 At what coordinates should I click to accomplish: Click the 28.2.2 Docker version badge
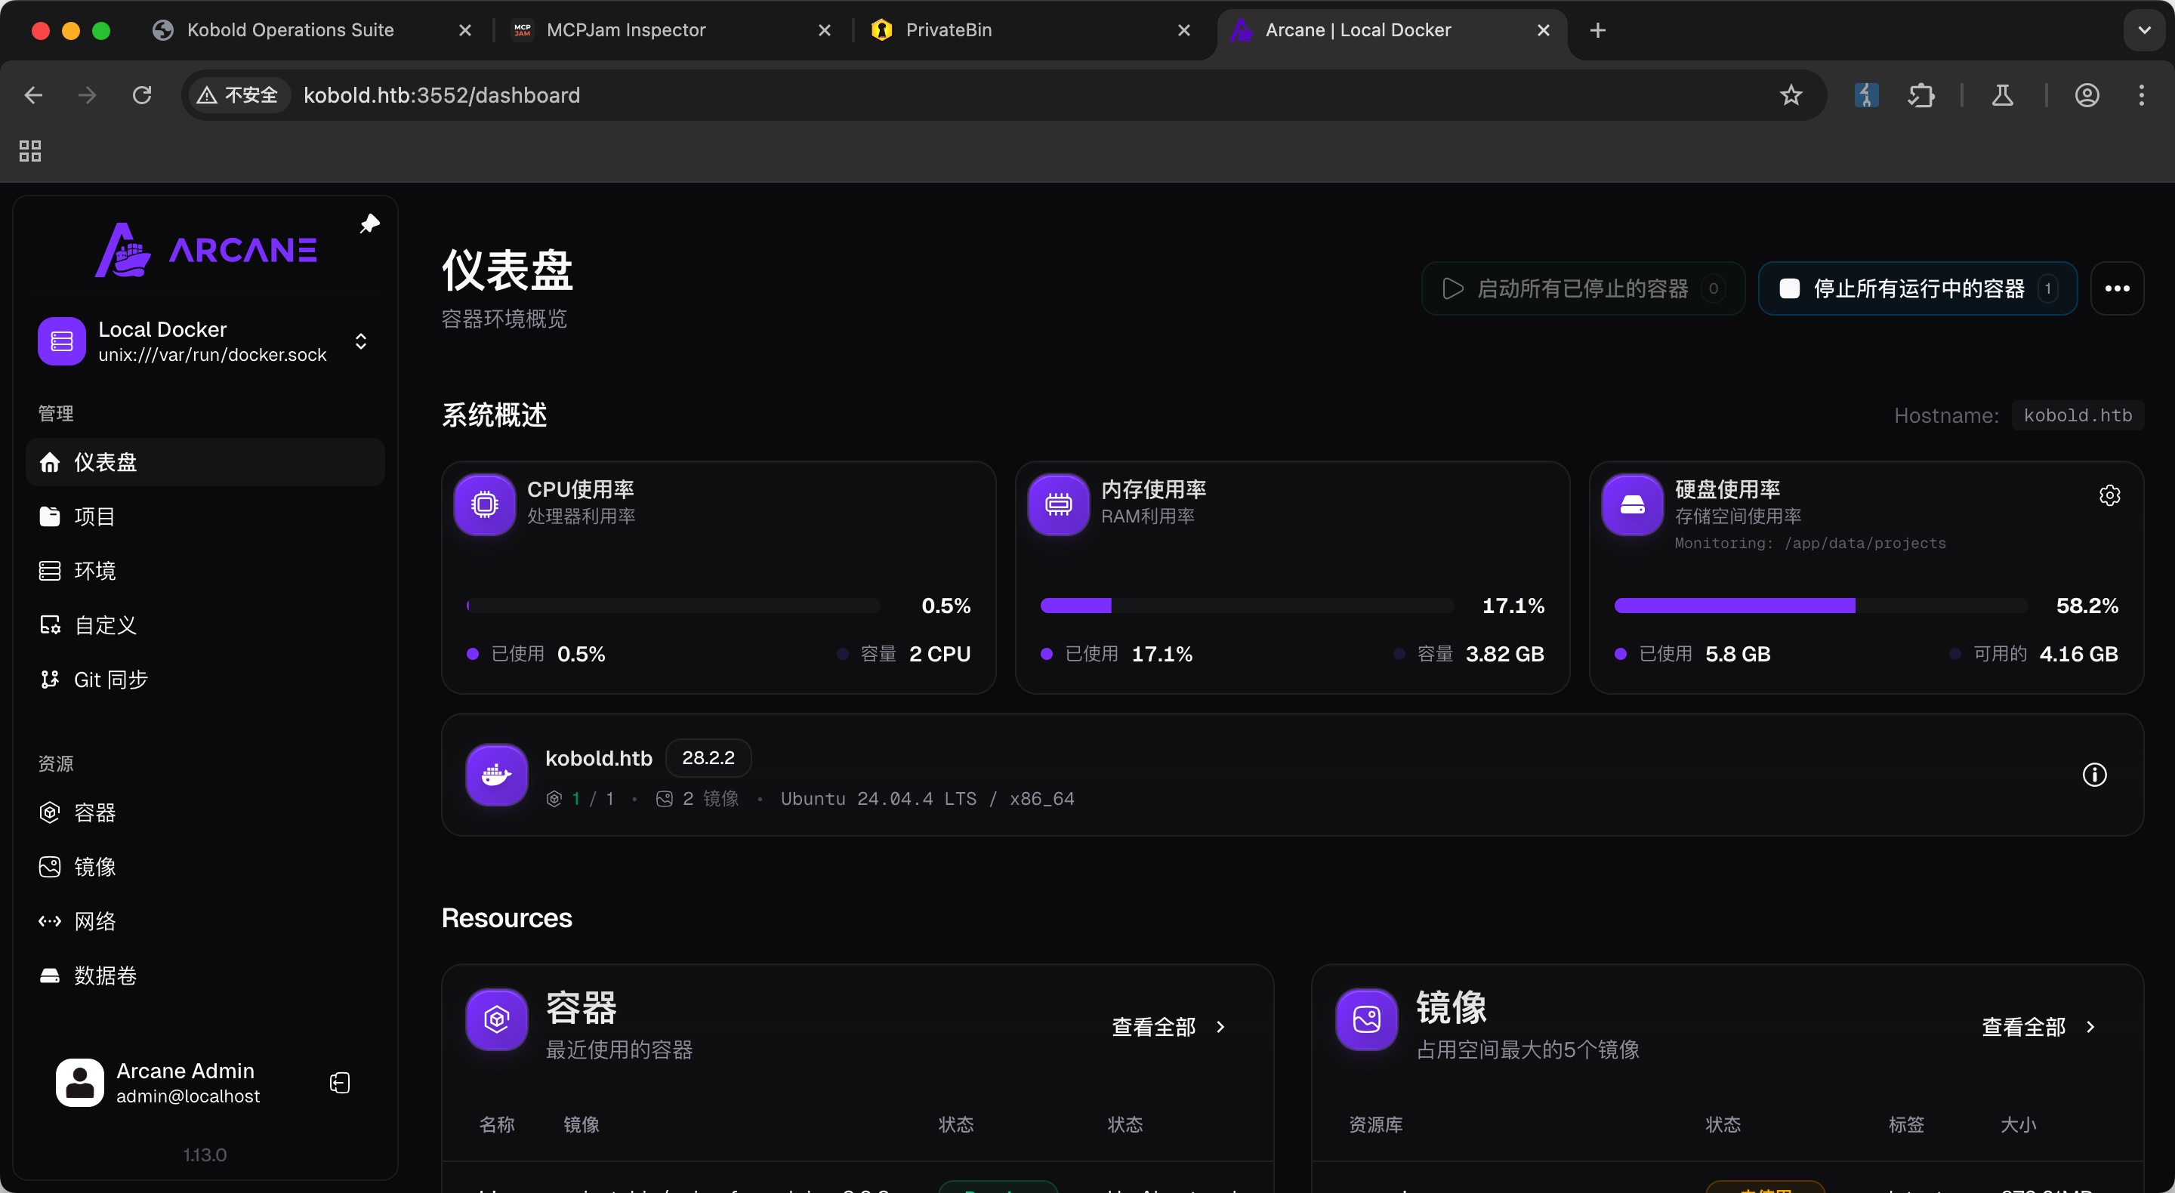708,757
